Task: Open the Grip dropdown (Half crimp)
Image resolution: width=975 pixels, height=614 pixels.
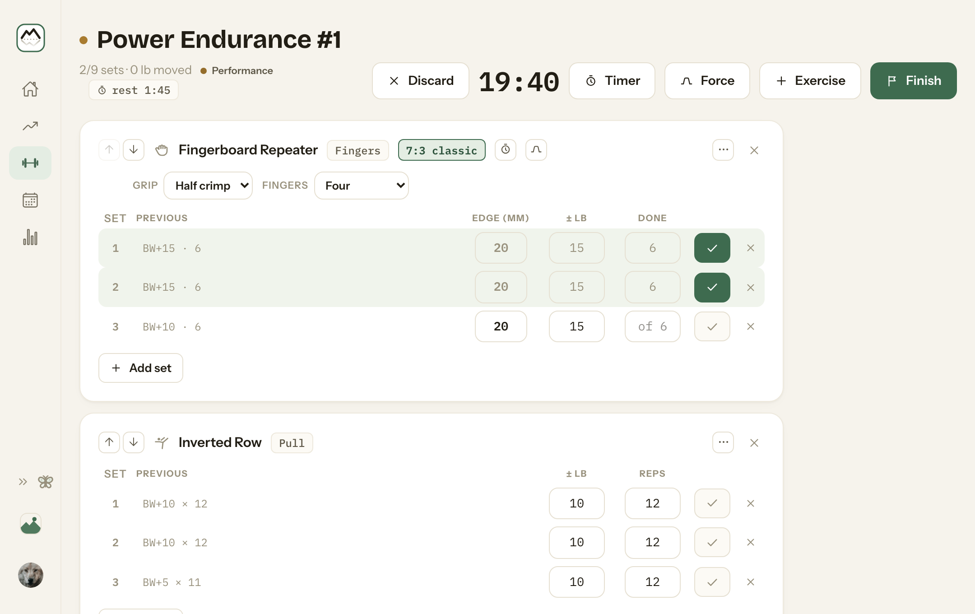Action: pyautogui.click(x=208, y=186)
